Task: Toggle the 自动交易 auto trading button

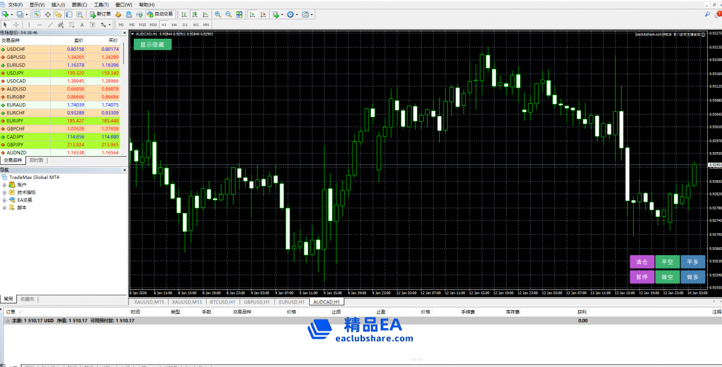Action: [x=160, y=14]
